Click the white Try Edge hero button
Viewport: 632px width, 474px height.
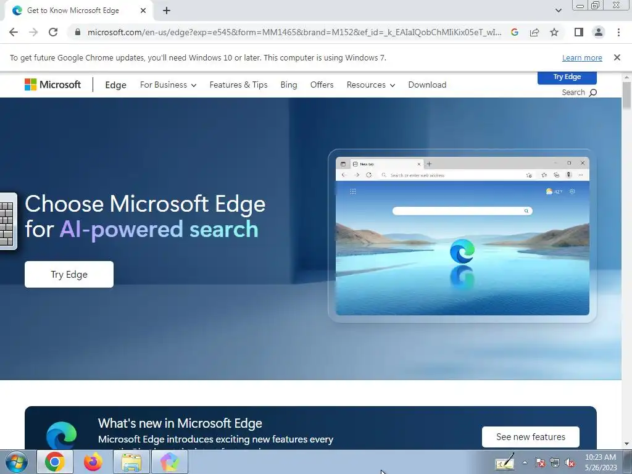(x=69, y=275)
